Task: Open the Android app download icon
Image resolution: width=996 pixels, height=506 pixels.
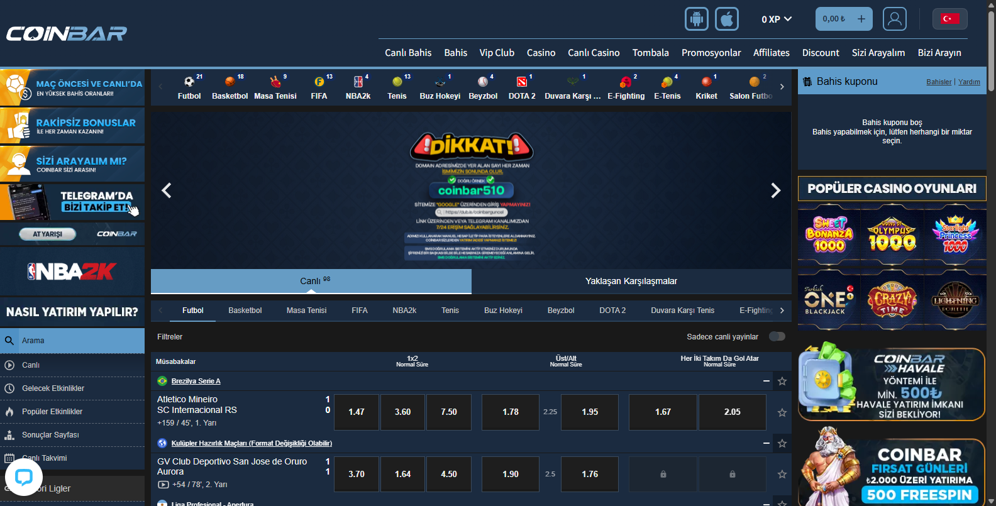Action: (x=696, y=19)
